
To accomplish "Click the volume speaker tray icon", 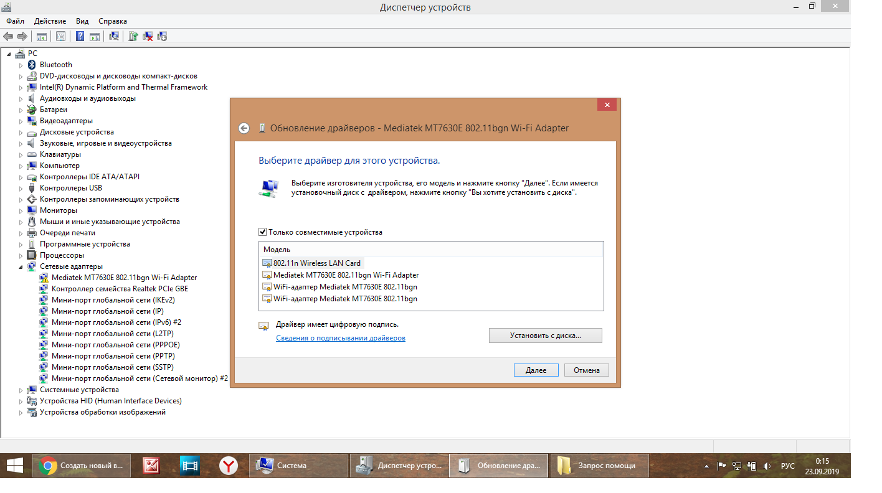I will coord(769,466).
